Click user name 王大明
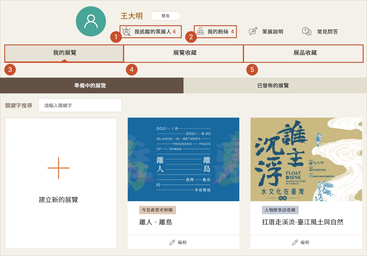This screenshot has width=367, height=256. pos(132,16)
